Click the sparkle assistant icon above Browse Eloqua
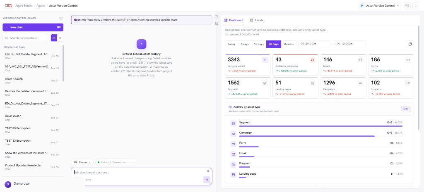Screen dimensions: 424x192 coord(142,44)
